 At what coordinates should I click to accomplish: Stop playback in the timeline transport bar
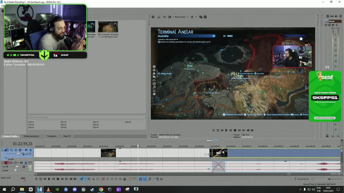pos(58,179)
